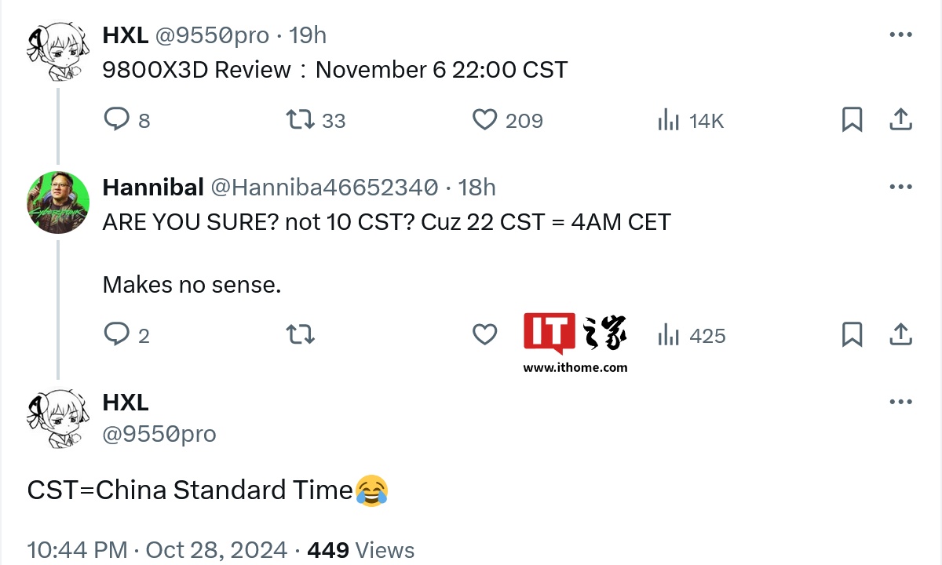This screenshot has height=565, width=942.
Task: Retweet the 9800X3D Review post
Action: [x=316, y=120]
